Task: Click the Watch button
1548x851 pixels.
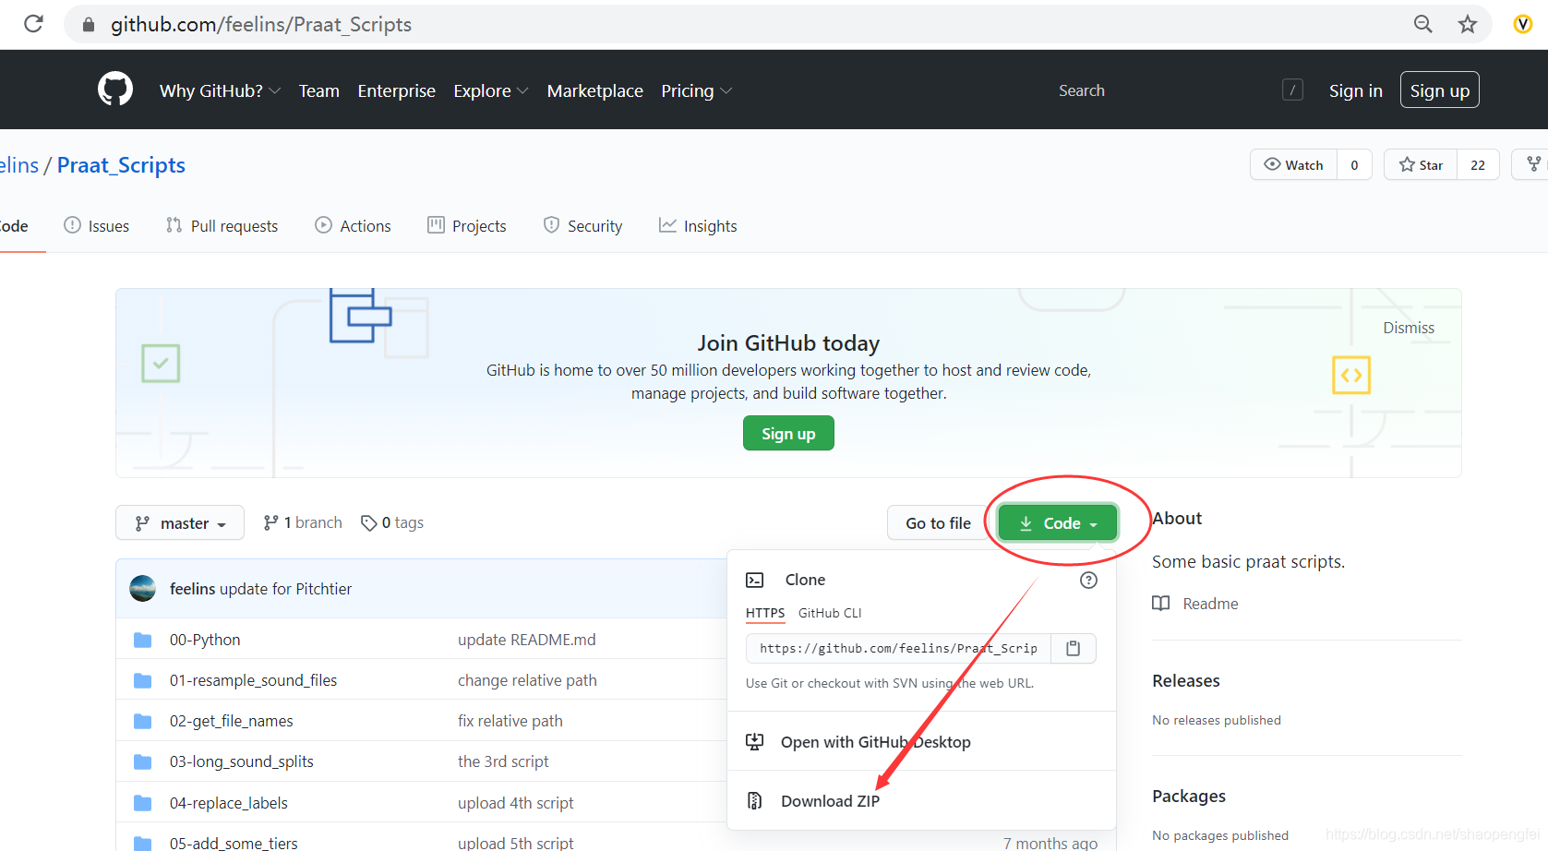Action: pos(1294,164)
